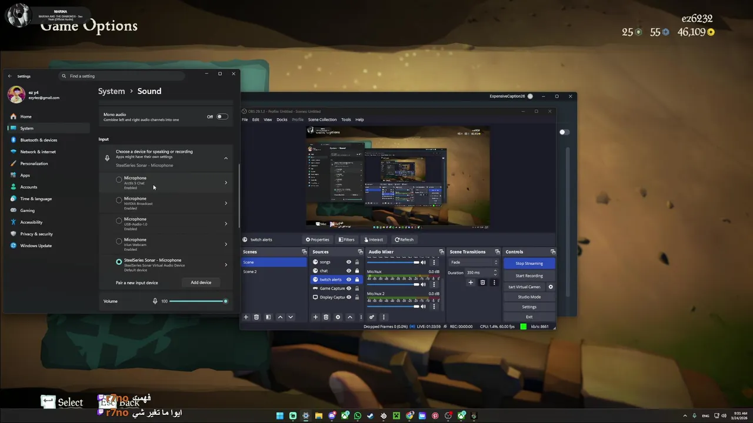Image resolution: width=753 pixels, height=423 pixels.
Task: Open WhatsApp from the taskbar
Action: (358, 416)
